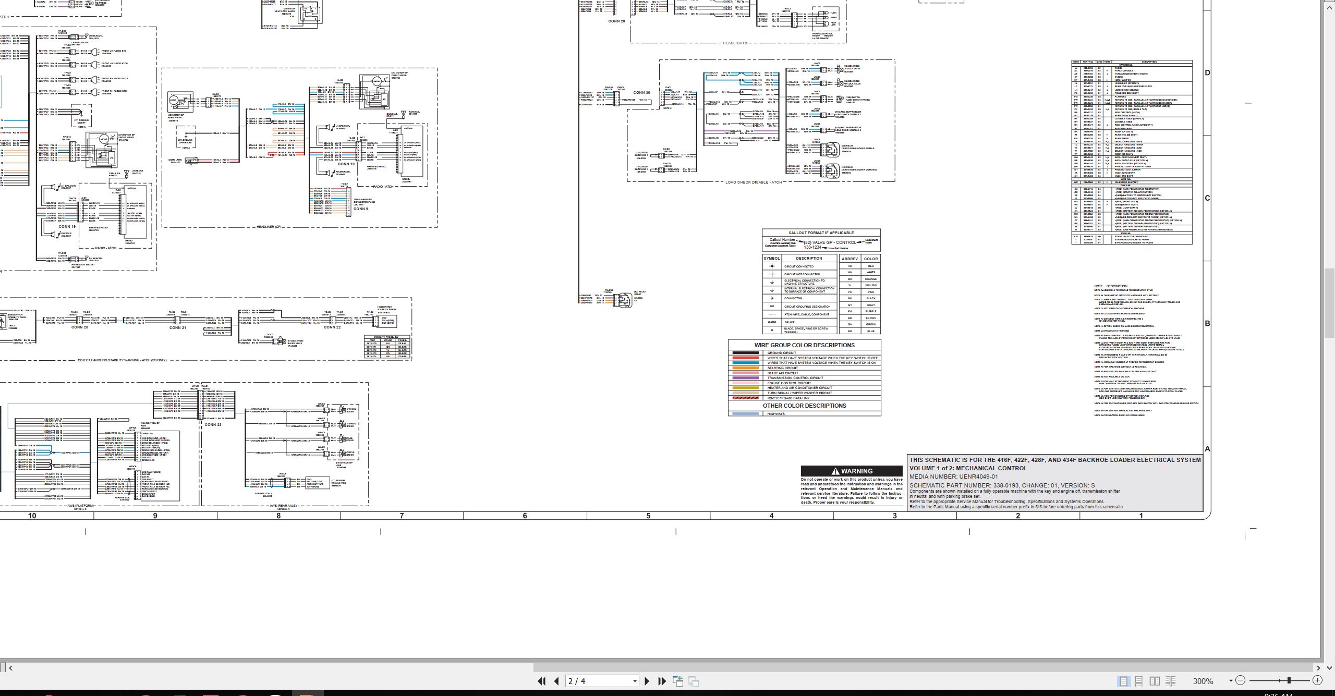Open the zoom percentage dropdown arrow
Viewport: 1335px width, 696px height.
[x=1231, y=681]
